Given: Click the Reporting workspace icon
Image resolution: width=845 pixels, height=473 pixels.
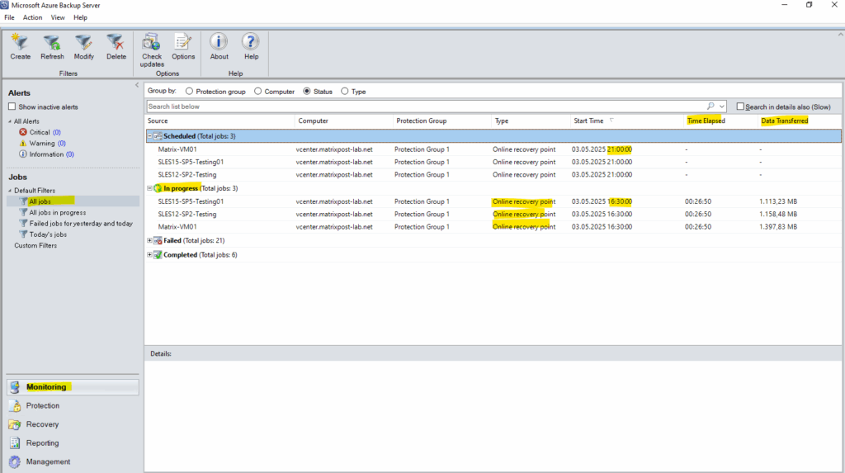Looking at the screenshot, I should pos(15,443).
